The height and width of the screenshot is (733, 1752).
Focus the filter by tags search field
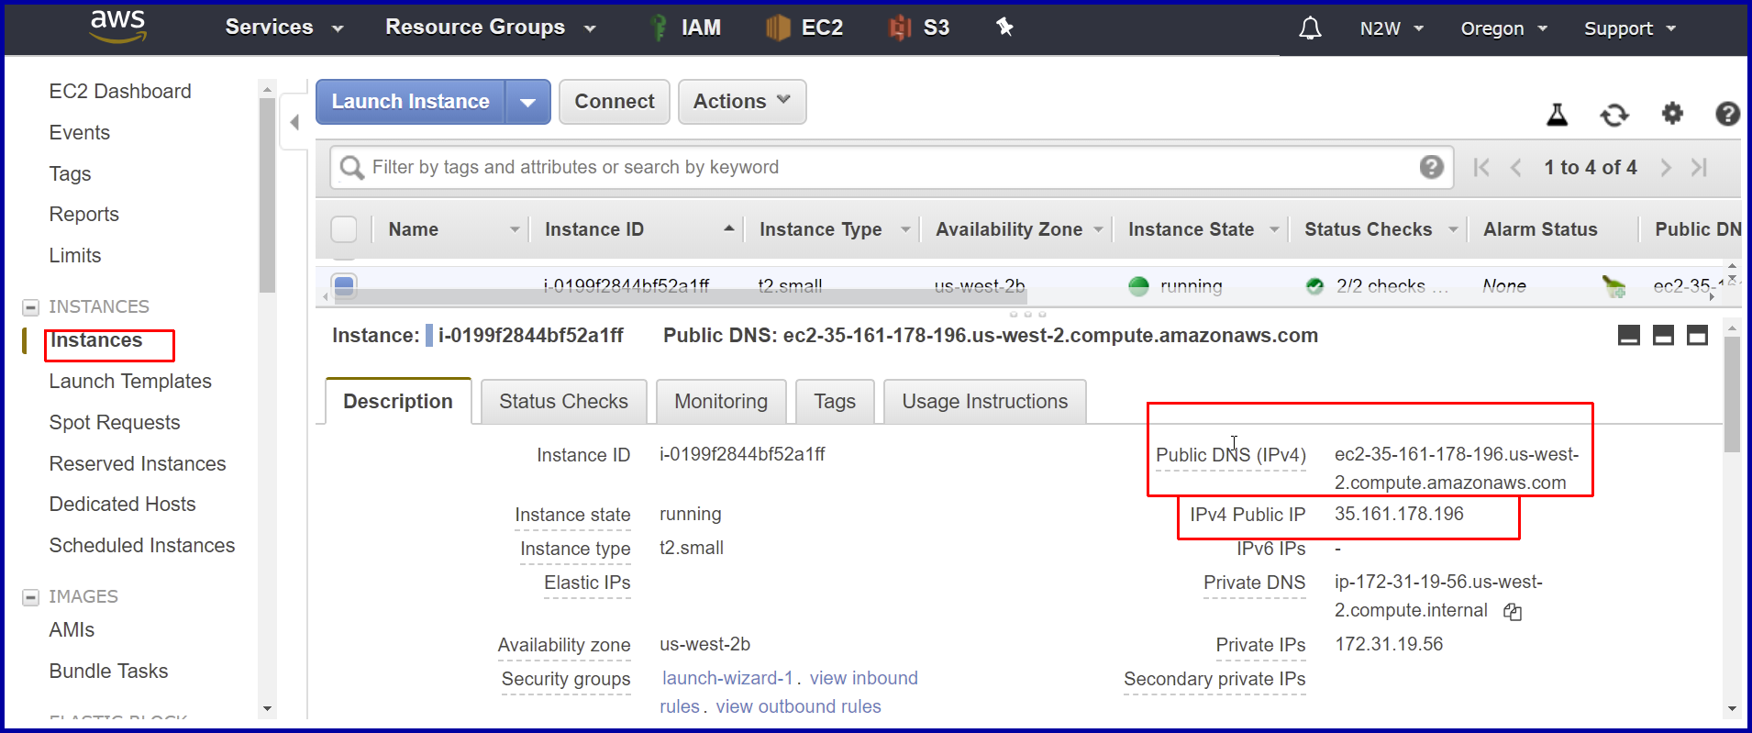pyautogui.click(x=890, y=167)
